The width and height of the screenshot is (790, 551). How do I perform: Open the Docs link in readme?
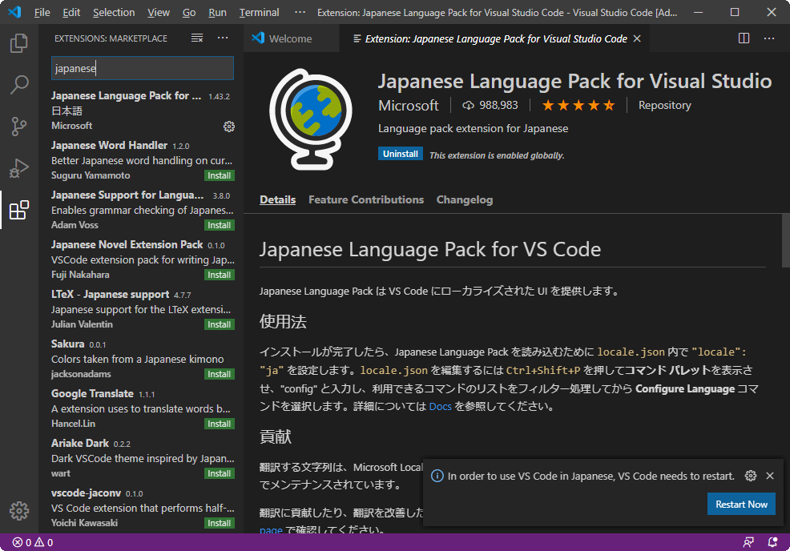click(x=440, y=406)
